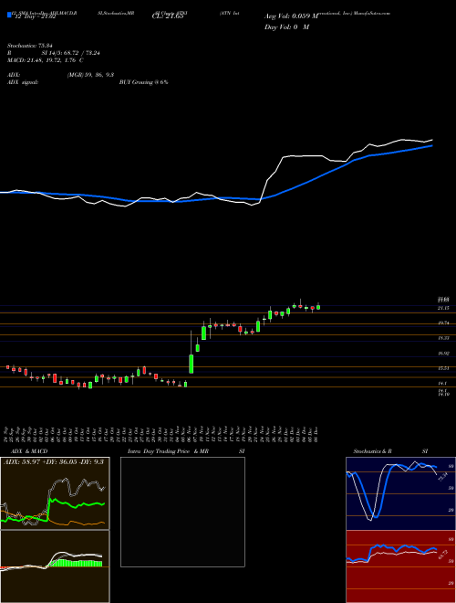Click the 'Stochastics & R' panel title

373,451
